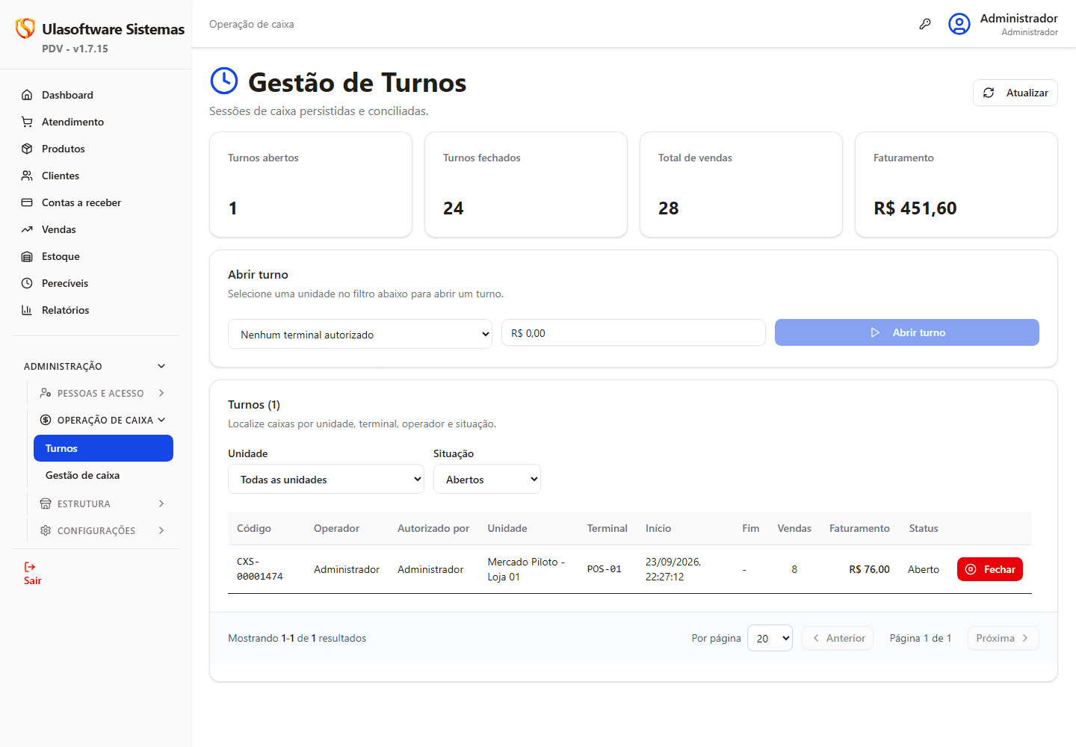This screenshot has height=747, width=1076.
Task: Open the terminal selection dropdown
Action: click(x=360, y=334)
